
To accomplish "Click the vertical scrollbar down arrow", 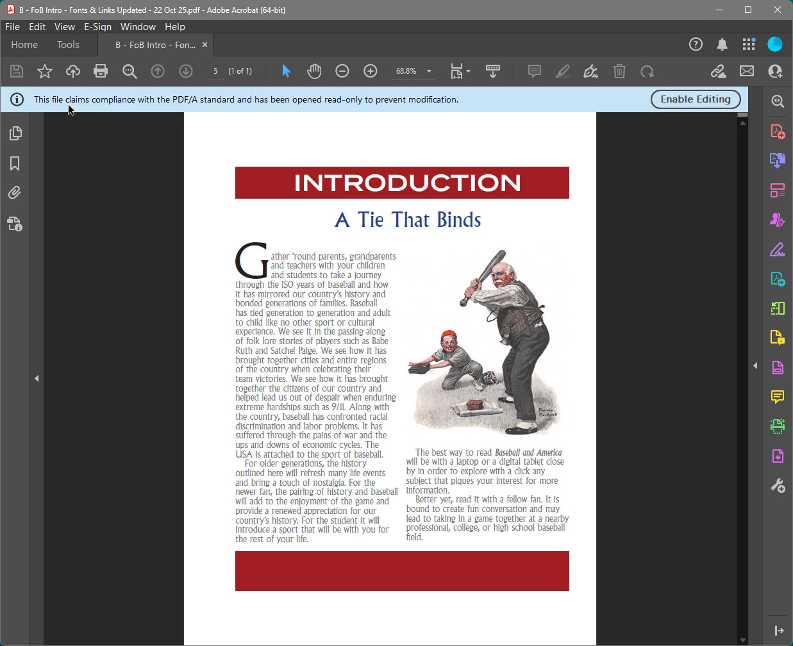I will pyautogui.click(x=742, y=640).
